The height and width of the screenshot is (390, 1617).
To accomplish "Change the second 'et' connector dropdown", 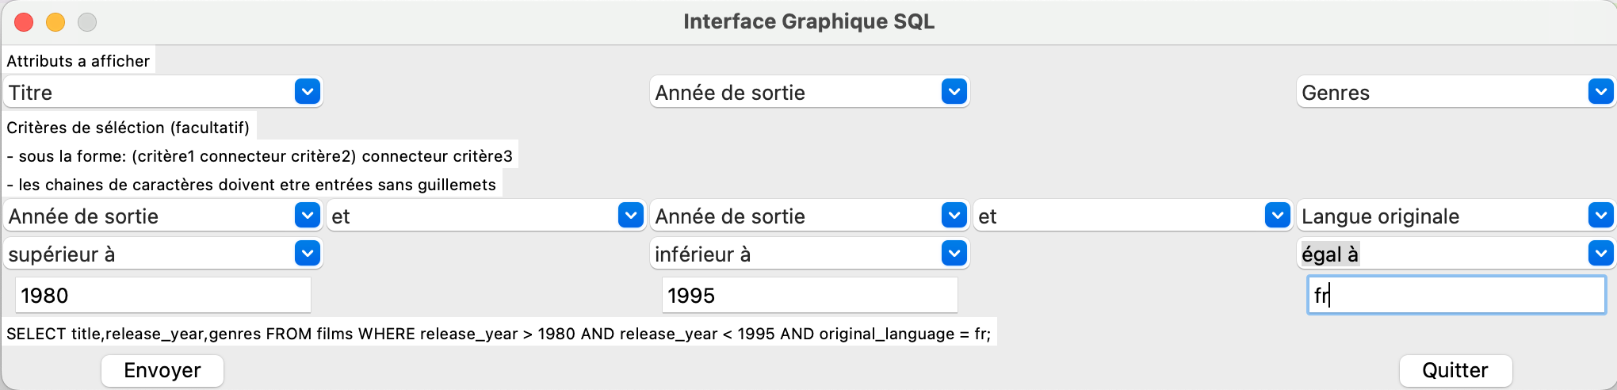I will [1277, 216].
